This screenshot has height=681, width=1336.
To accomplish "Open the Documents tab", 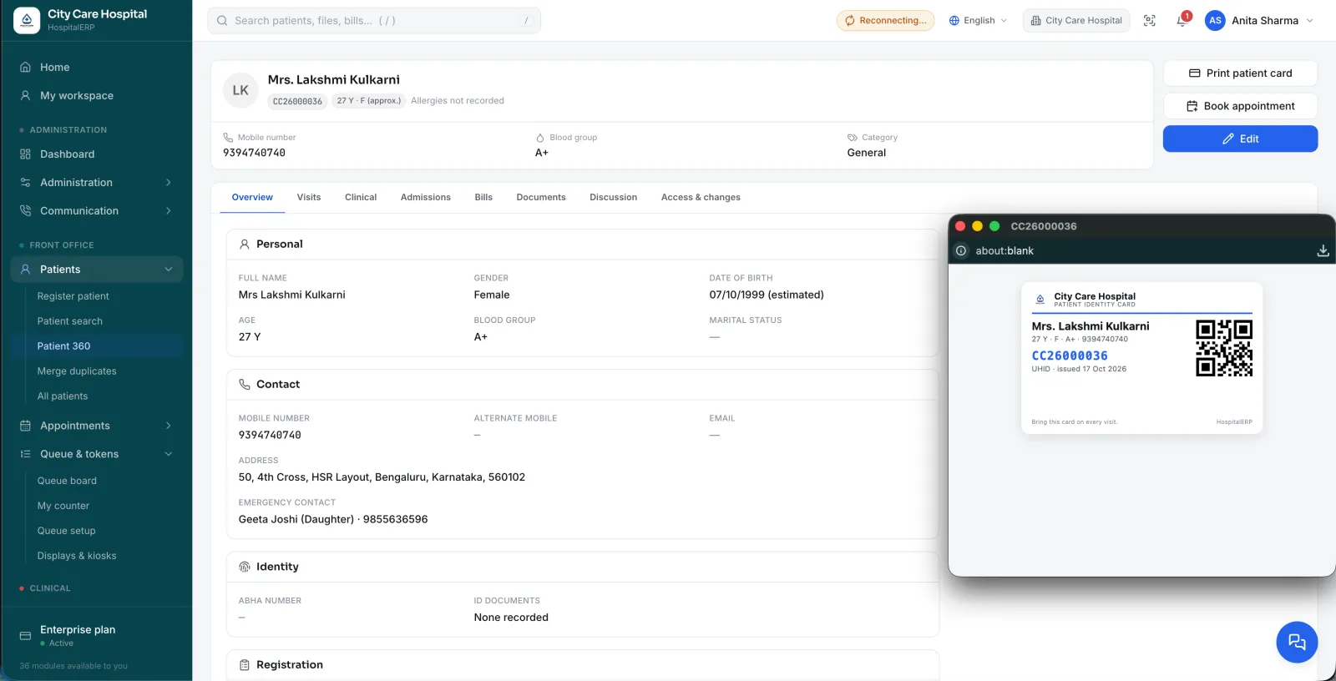I will [541, 198].
